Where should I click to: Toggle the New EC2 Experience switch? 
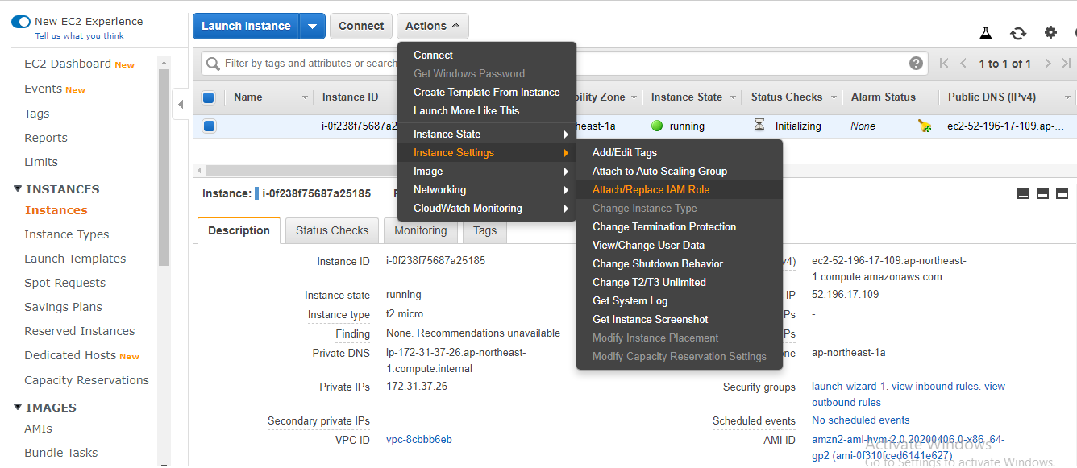(x=20, y=22)
